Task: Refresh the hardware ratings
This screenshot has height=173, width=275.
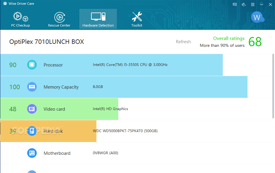Action: (x=183, y=42)
